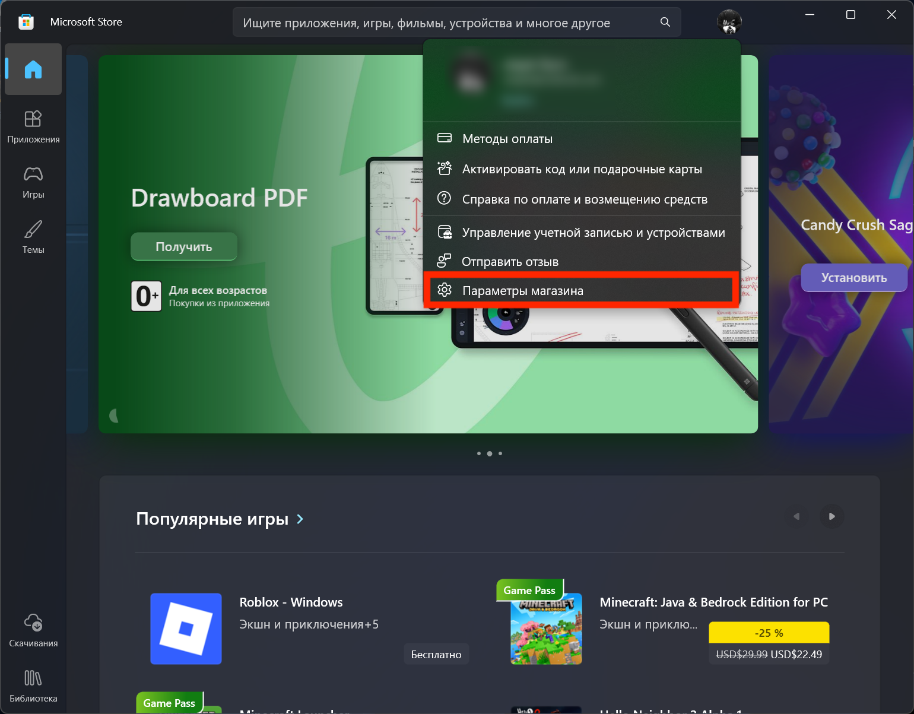Click the Покупки из приложения text
914x714 pixels.
tap(219, 303)
